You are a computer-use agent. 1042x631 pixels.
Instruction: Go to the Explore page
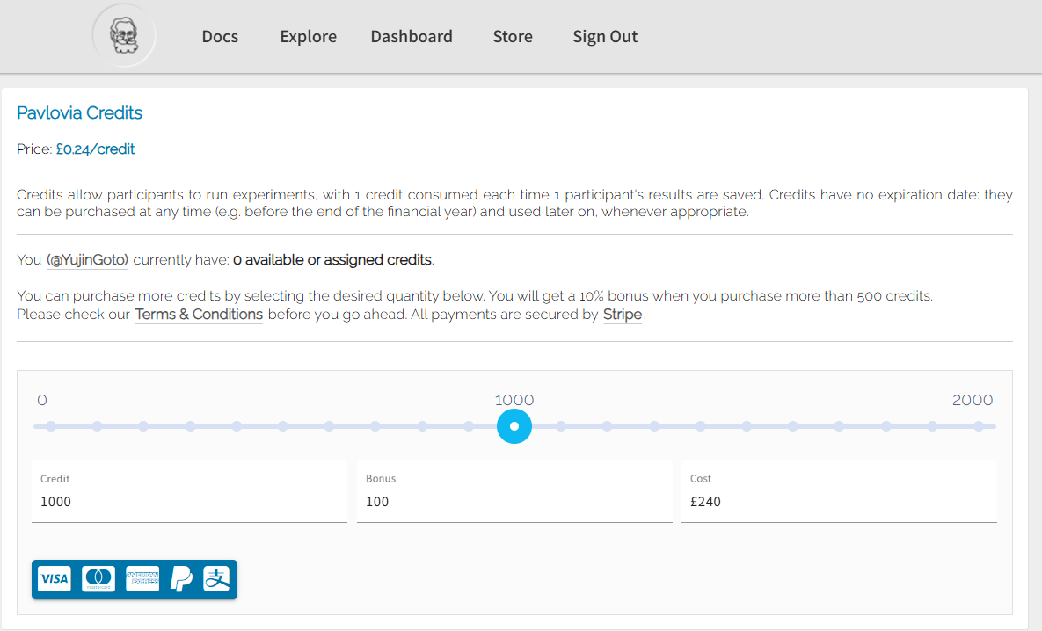(x=308, y=37)
